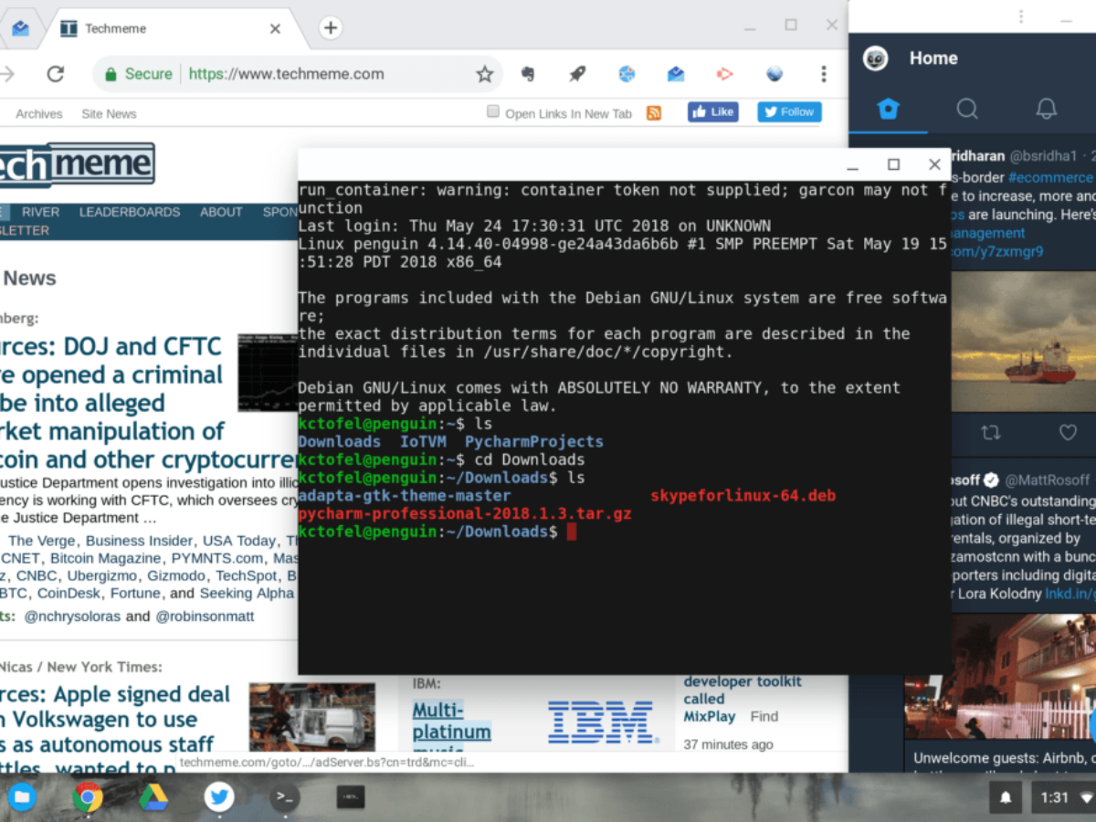The image size is (1096, 822).
Task: Enable Open Links In New Tab checkbox
Action: pos(493,111)
